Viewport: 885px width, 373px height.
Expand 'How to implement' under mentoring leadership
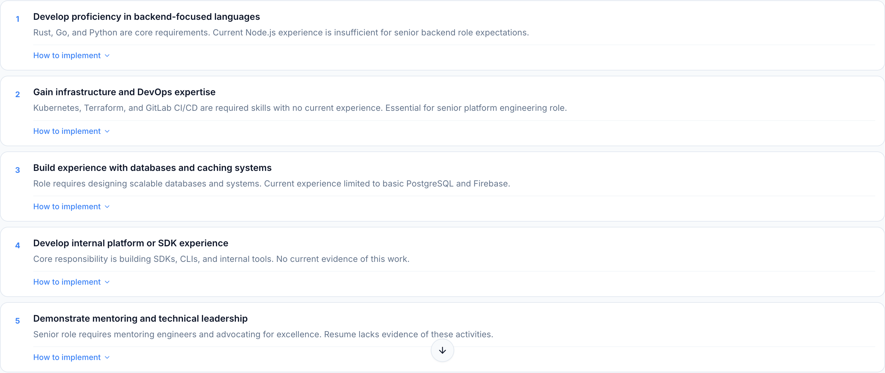67,357
